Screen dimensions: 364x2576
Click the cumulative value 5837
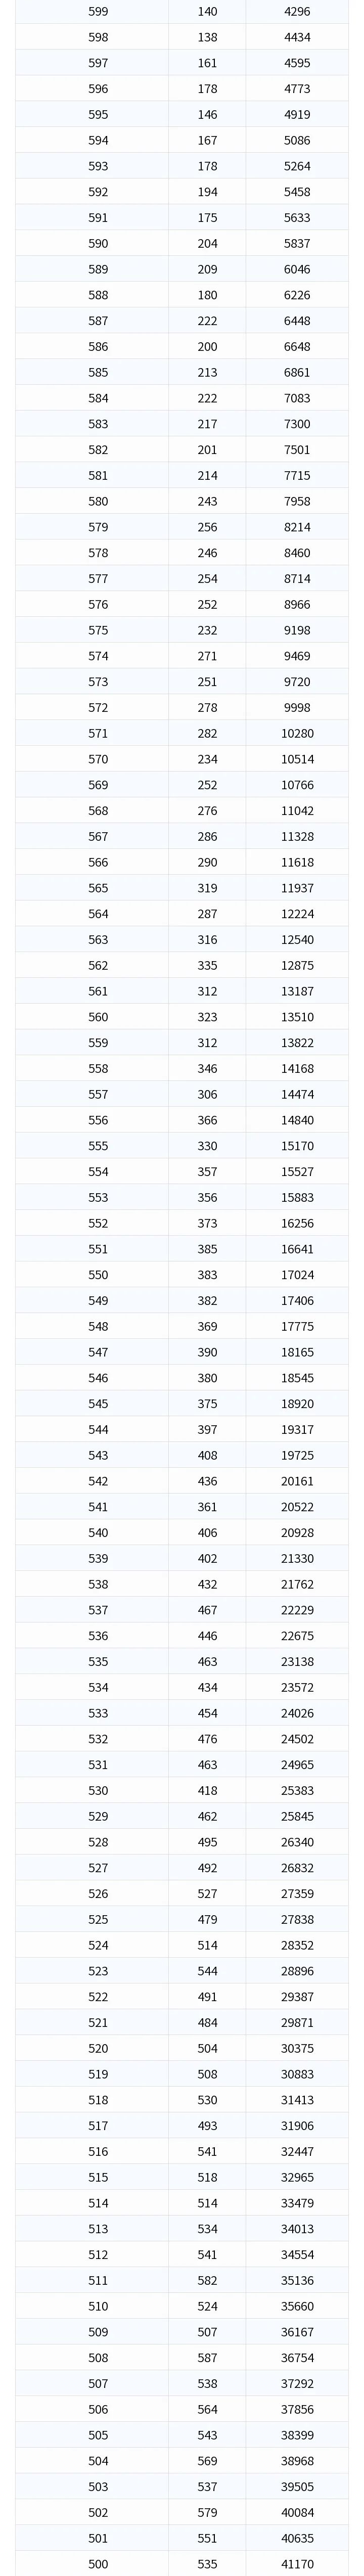(x=297, y=244)
